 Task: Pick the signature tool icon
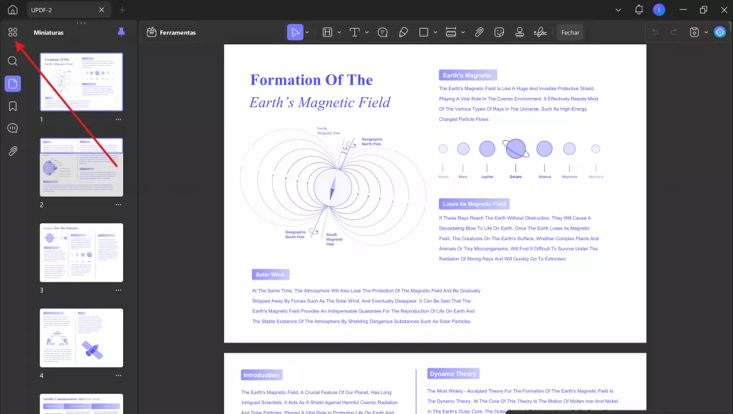pos(542,32)
